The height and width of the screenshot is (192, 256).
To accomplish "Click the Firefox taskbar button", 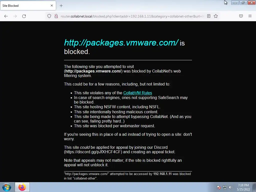I will pos(22,187).
